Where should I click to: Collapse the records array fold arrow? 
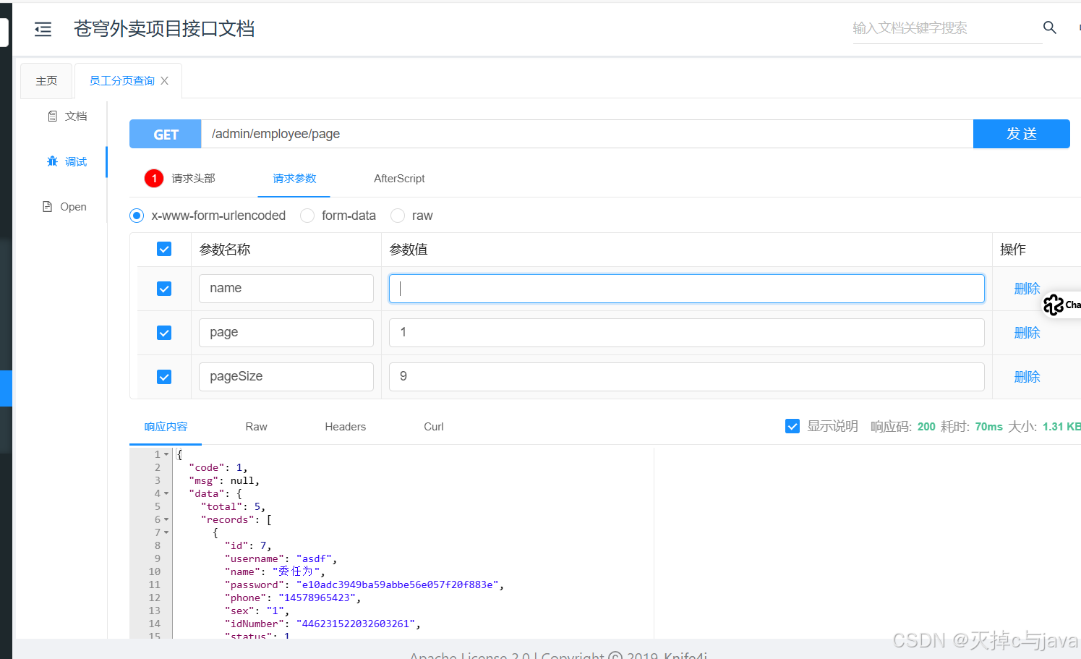click(166, 520)
